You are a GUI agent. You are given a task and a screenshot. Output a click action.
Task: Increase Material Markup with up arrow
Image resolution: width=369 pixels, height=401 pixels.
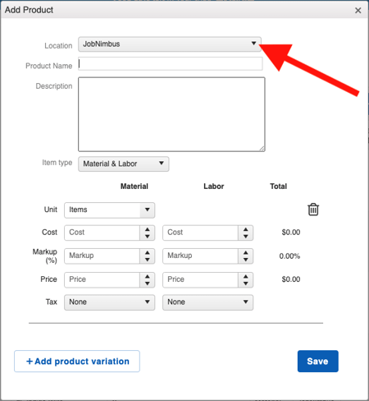pos(148,252)
